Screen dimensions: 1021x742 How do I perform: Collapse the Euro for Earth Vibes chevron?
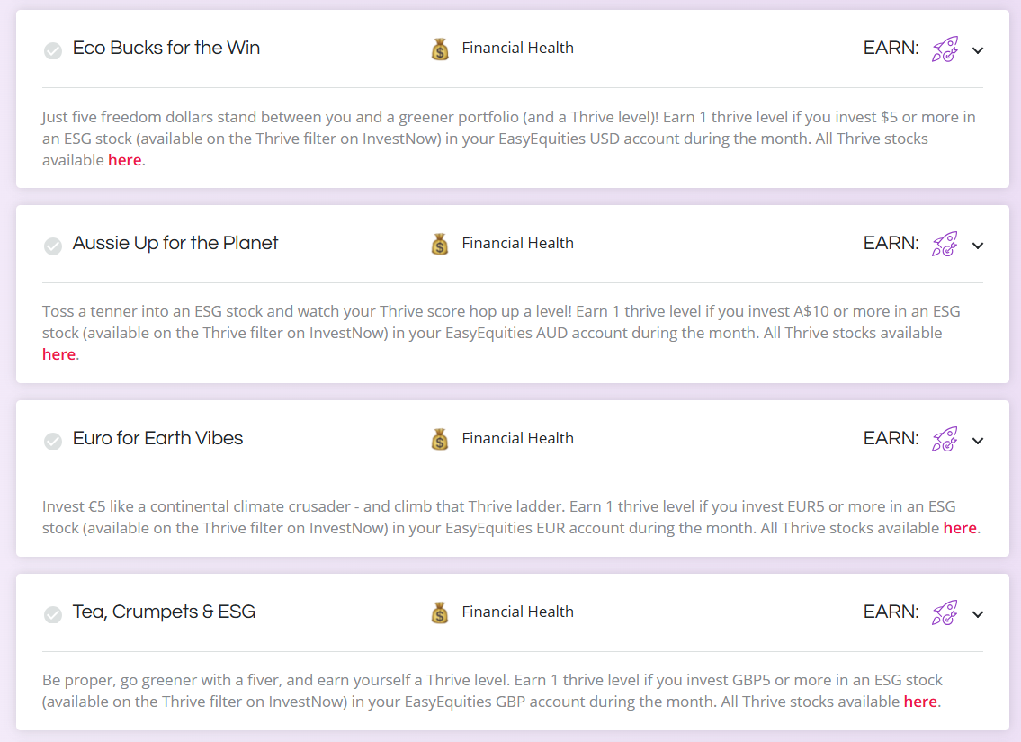(x=978, y=441)
